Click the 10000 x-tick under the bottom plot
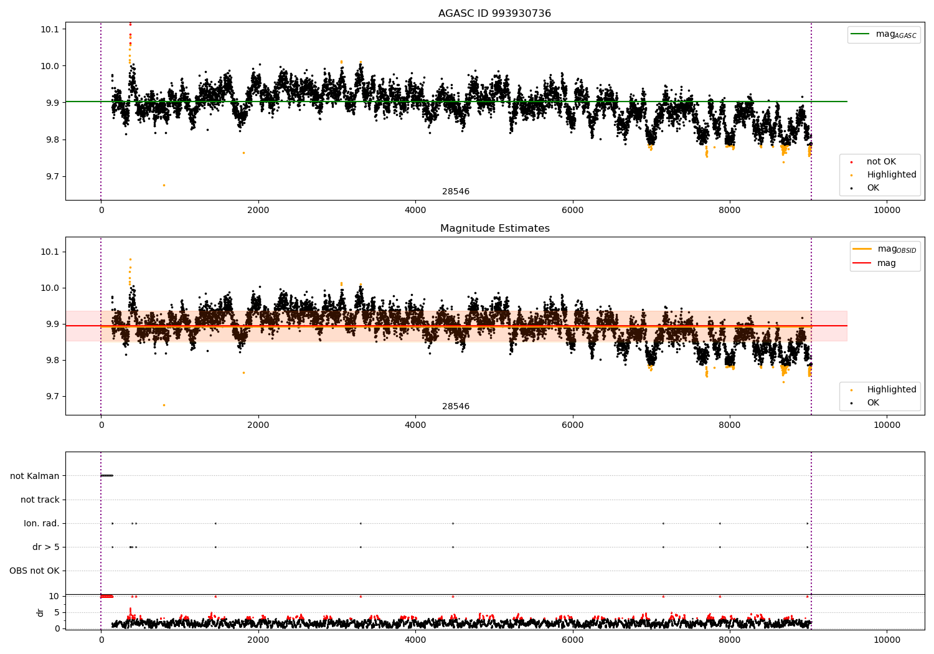This screenshot has width=934, height=654. tap(887, 640)
